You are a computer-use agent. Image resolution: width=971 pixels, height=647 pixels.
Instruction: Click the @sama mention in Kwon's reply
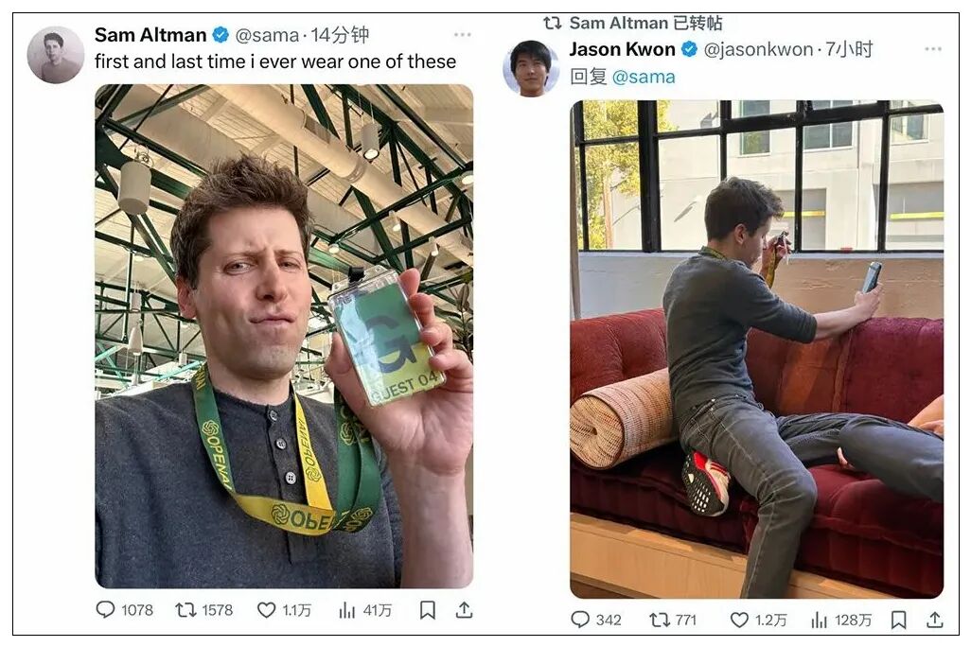644,78
